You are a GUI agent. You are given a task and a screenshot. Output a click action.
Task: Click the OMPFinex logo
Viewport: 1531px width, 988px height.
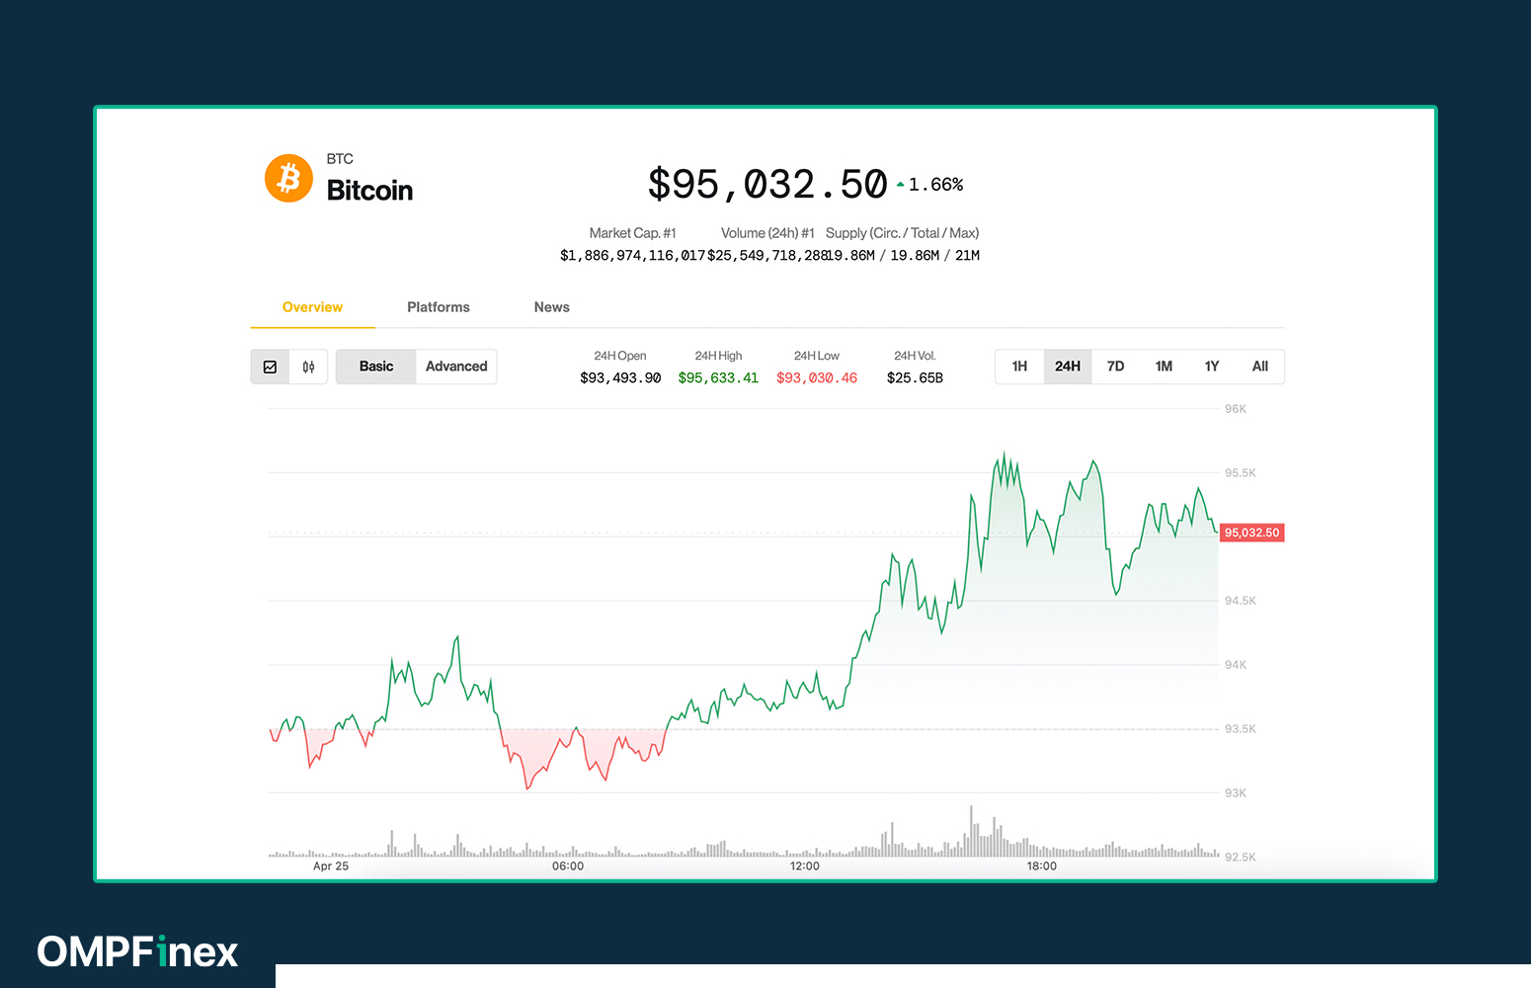[135, 951]
